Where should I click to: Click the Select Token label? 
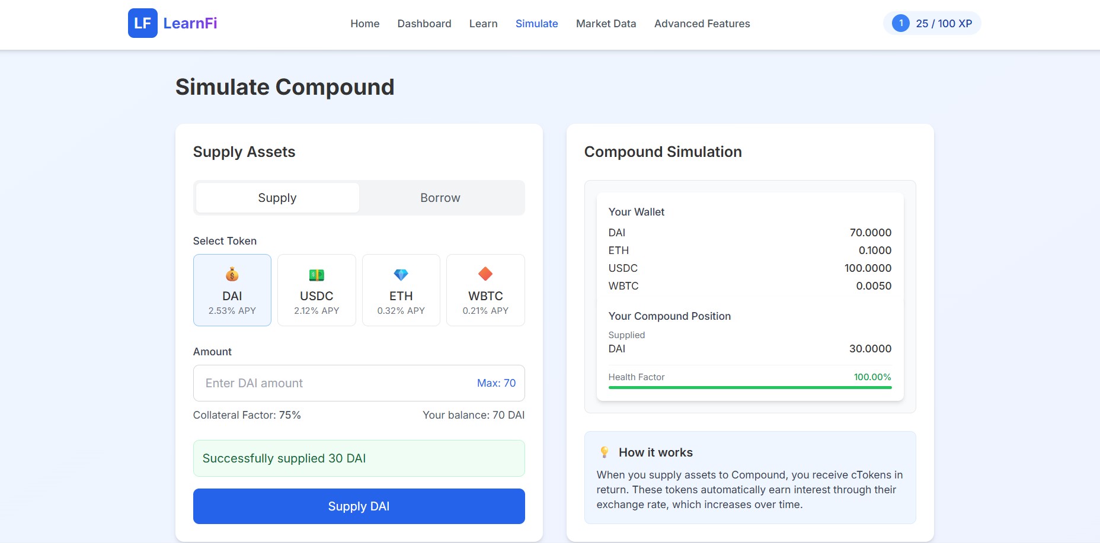pyautogui.click(x=225, y=241)
